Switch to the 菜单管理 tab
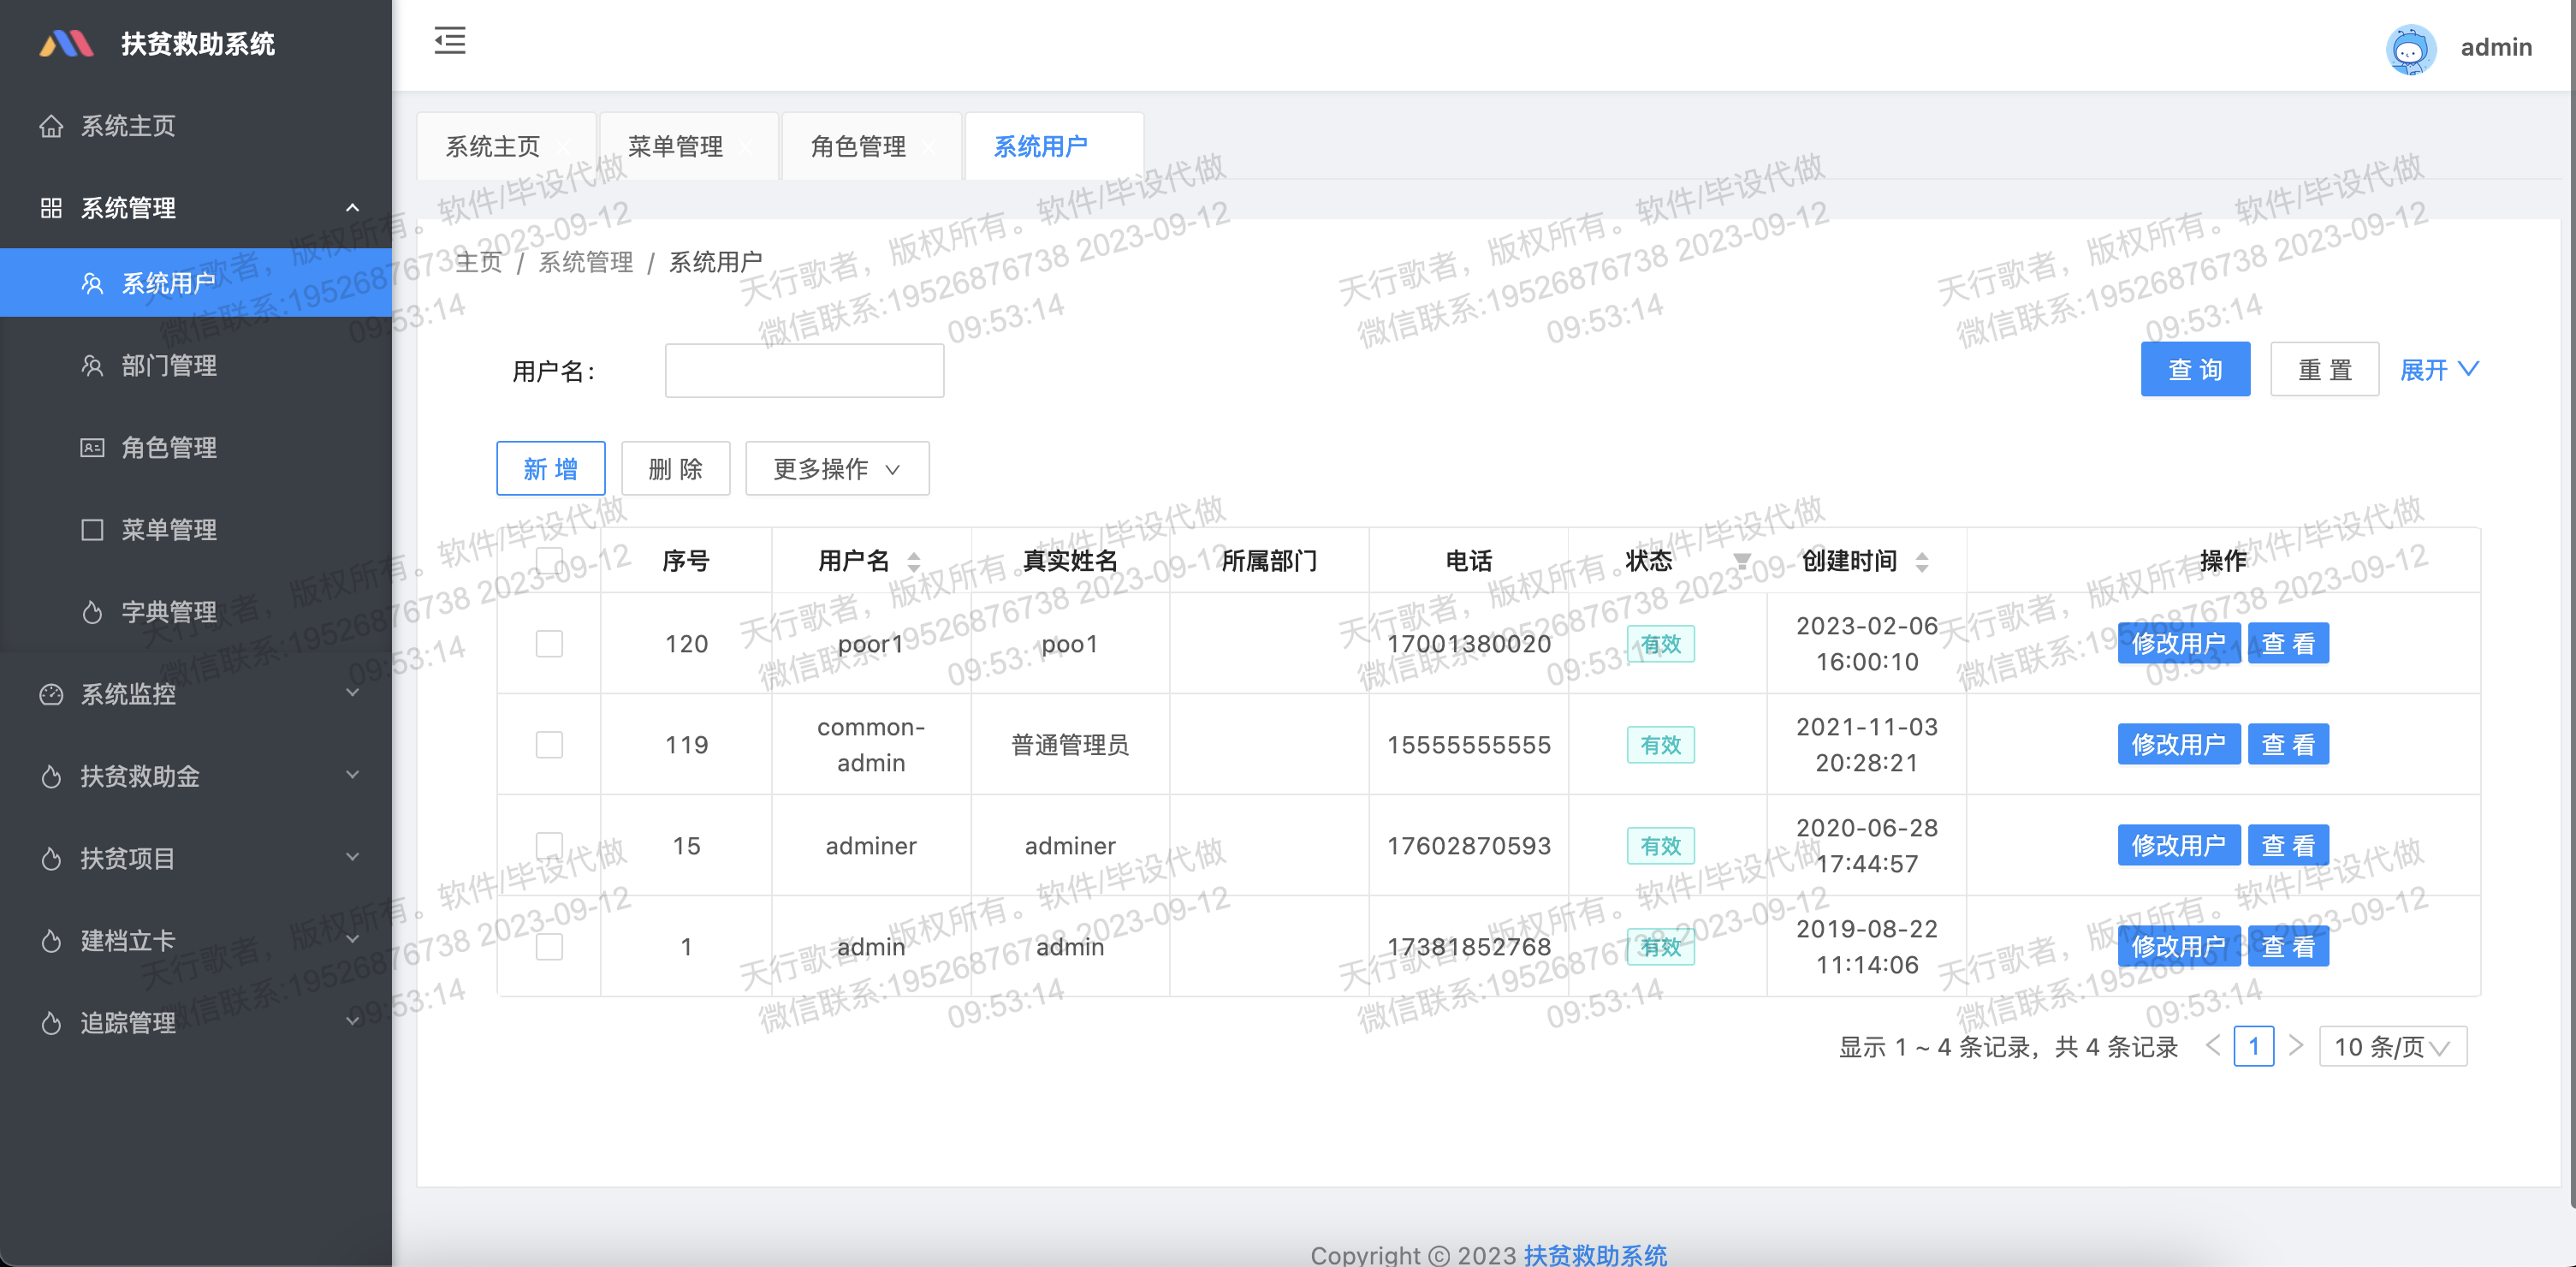 click(x=675, y=147)
